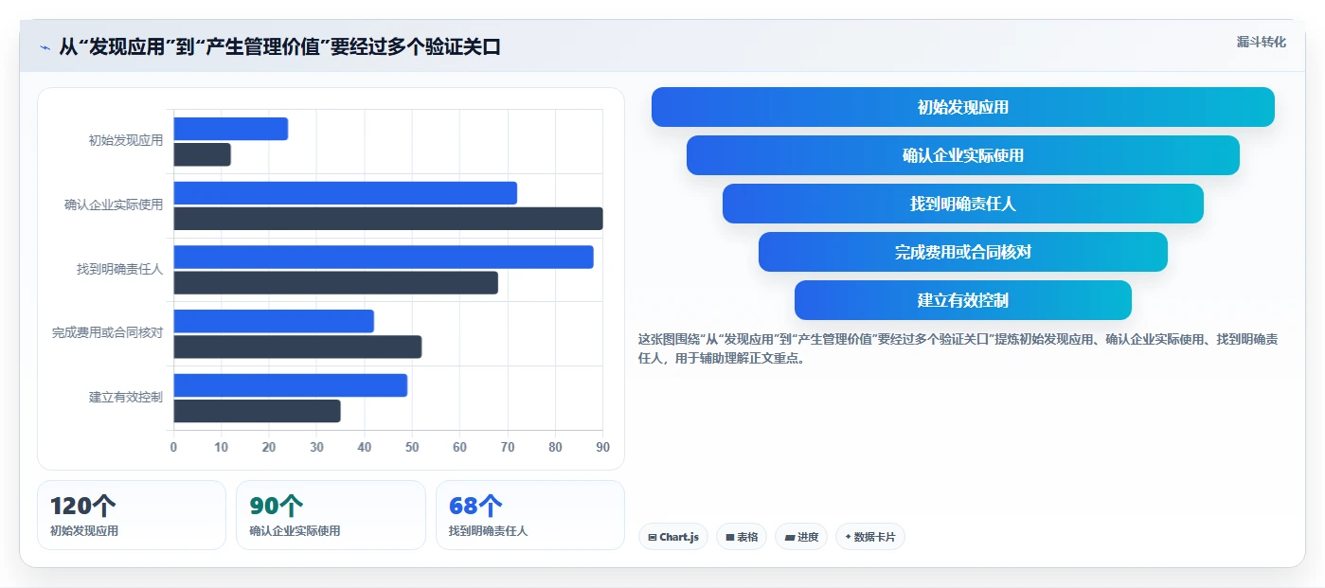1325x588 pixels.
Task: Click the panel title starting with 从“发现应用”
Action: pos(279,47)
